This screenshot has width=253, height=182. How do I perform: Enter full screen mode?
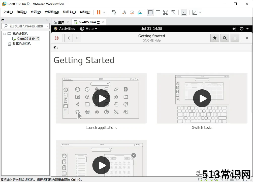point(166,12)
